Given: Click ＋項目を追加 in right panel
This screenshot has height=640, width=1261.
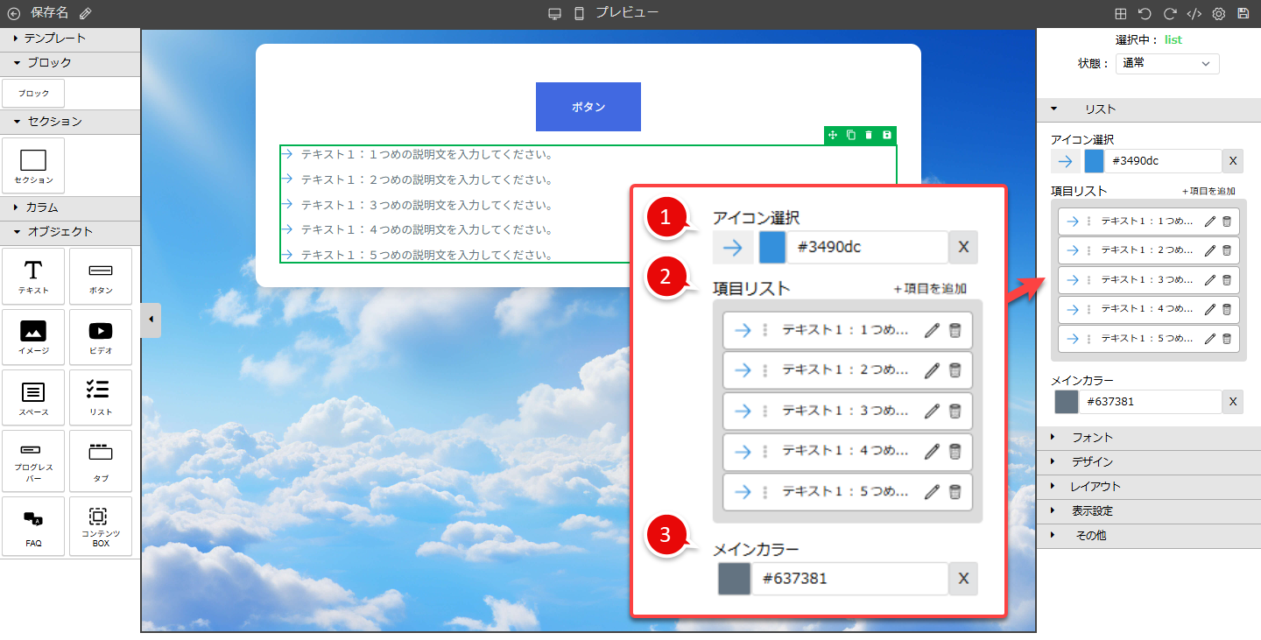Looking at the screenshot, I should [1208, 191].
